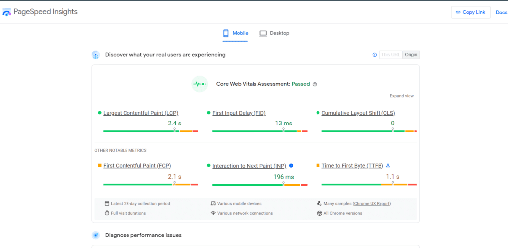Click the TTFB distribution bar

tap(369, 184)
